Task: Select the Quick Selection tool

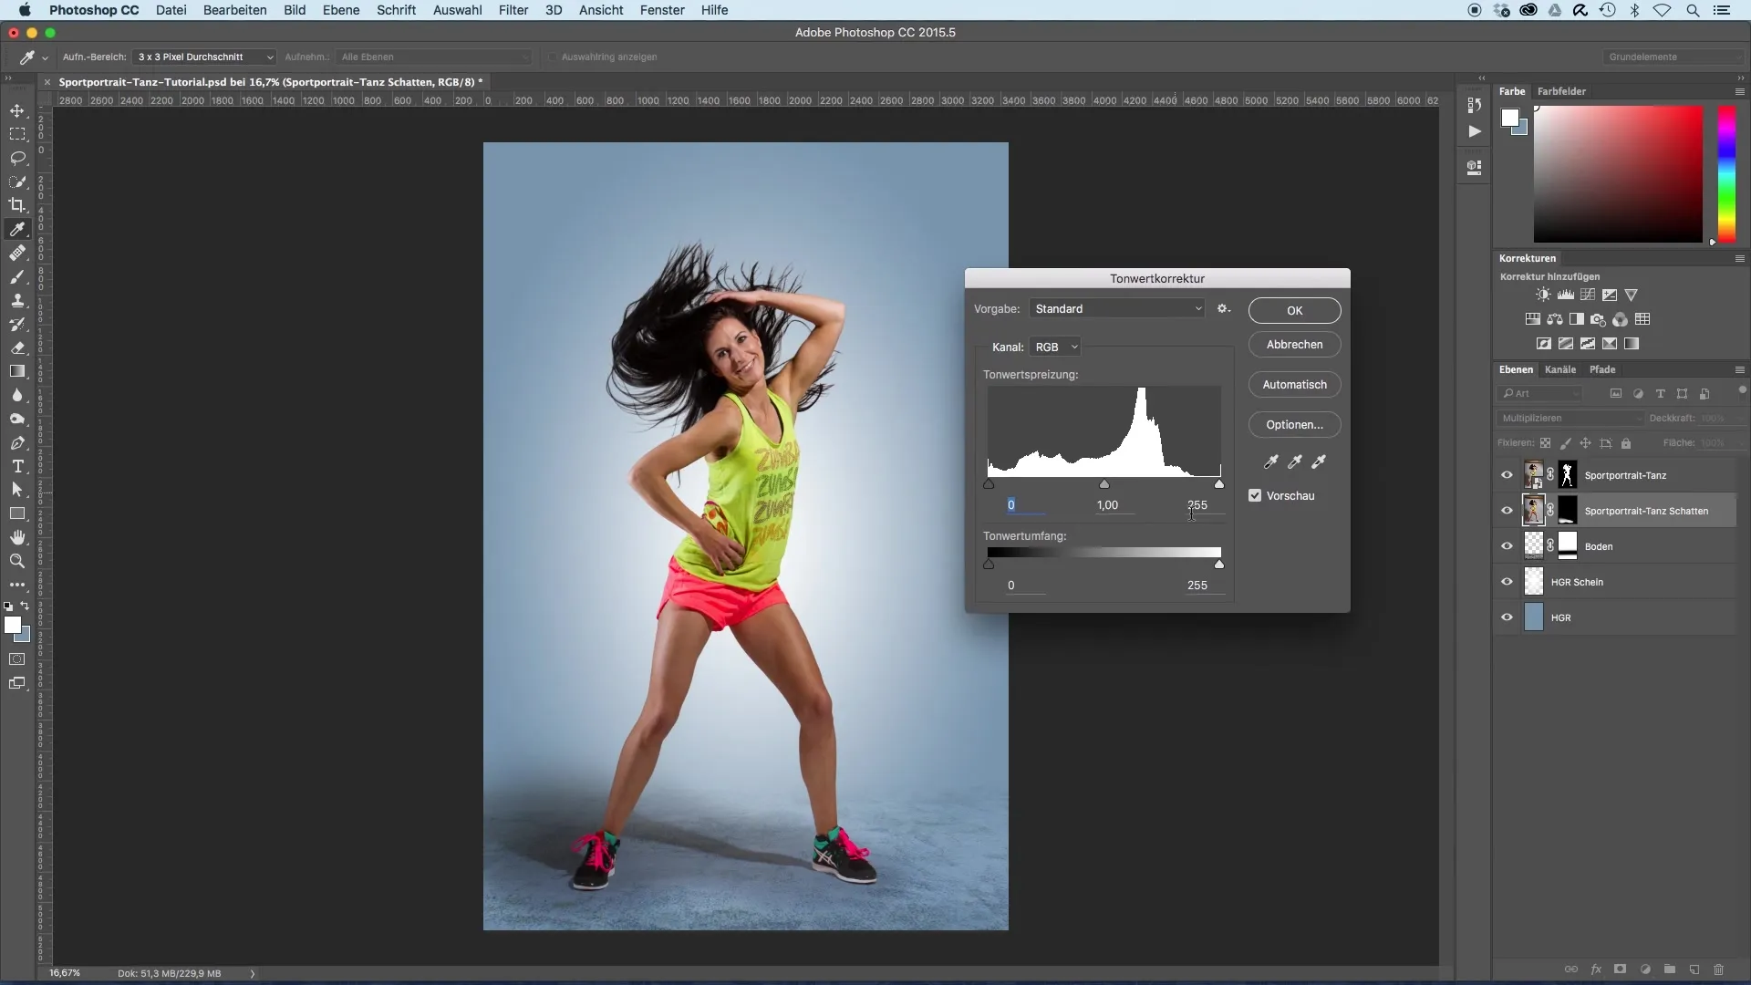Action: (x=17, y=181)
